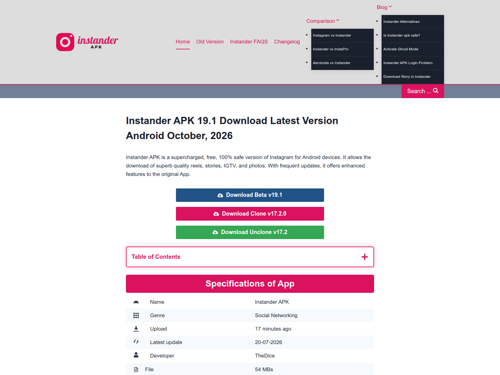This screenshot has width=500, height=375.
Task: Click Download Unclone v17.2 button
Action: (250, 232)
